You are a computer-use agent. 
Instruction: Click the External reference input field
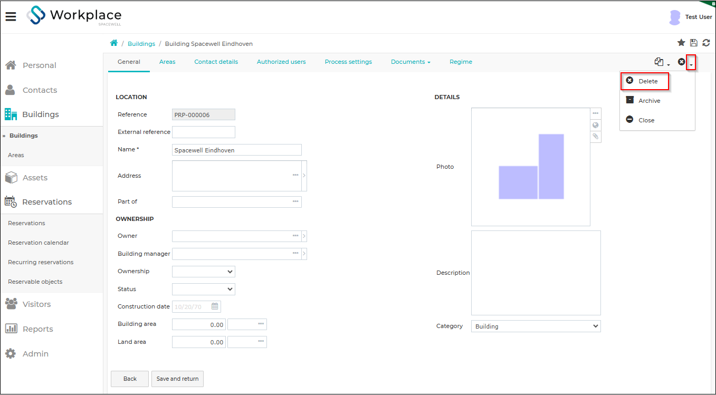tap(204, 132)
